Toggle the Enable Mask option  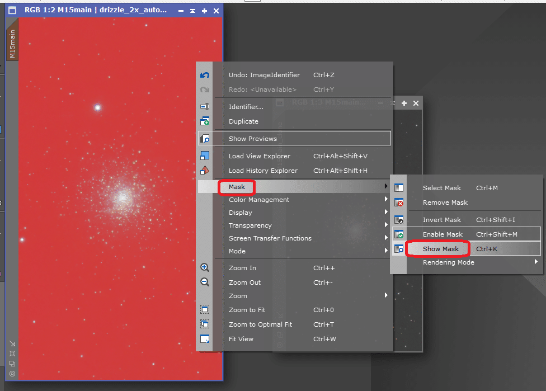467,234
